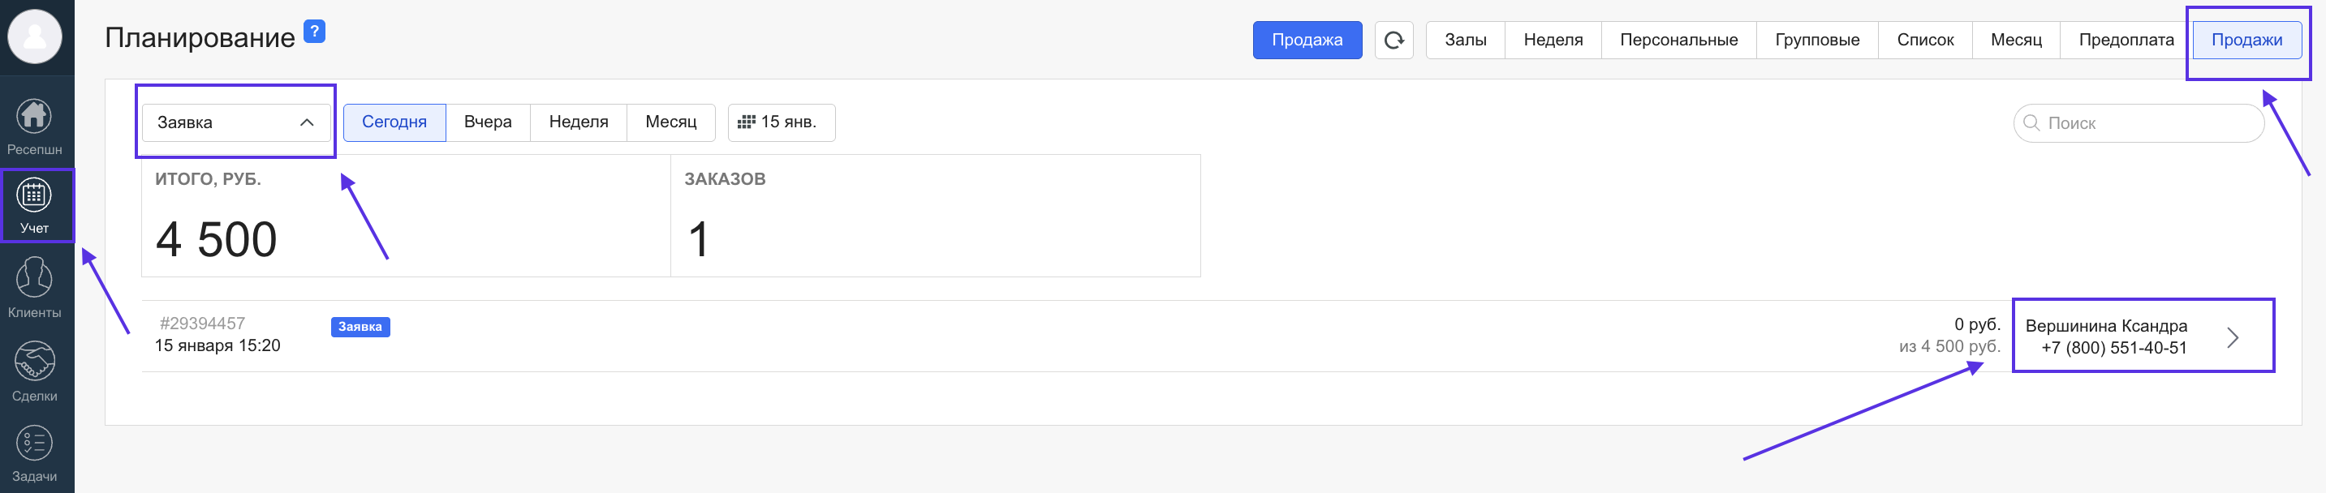Open the Задачи checklist section
This screenshot has width=2326, height=493.
coord(34,452)
